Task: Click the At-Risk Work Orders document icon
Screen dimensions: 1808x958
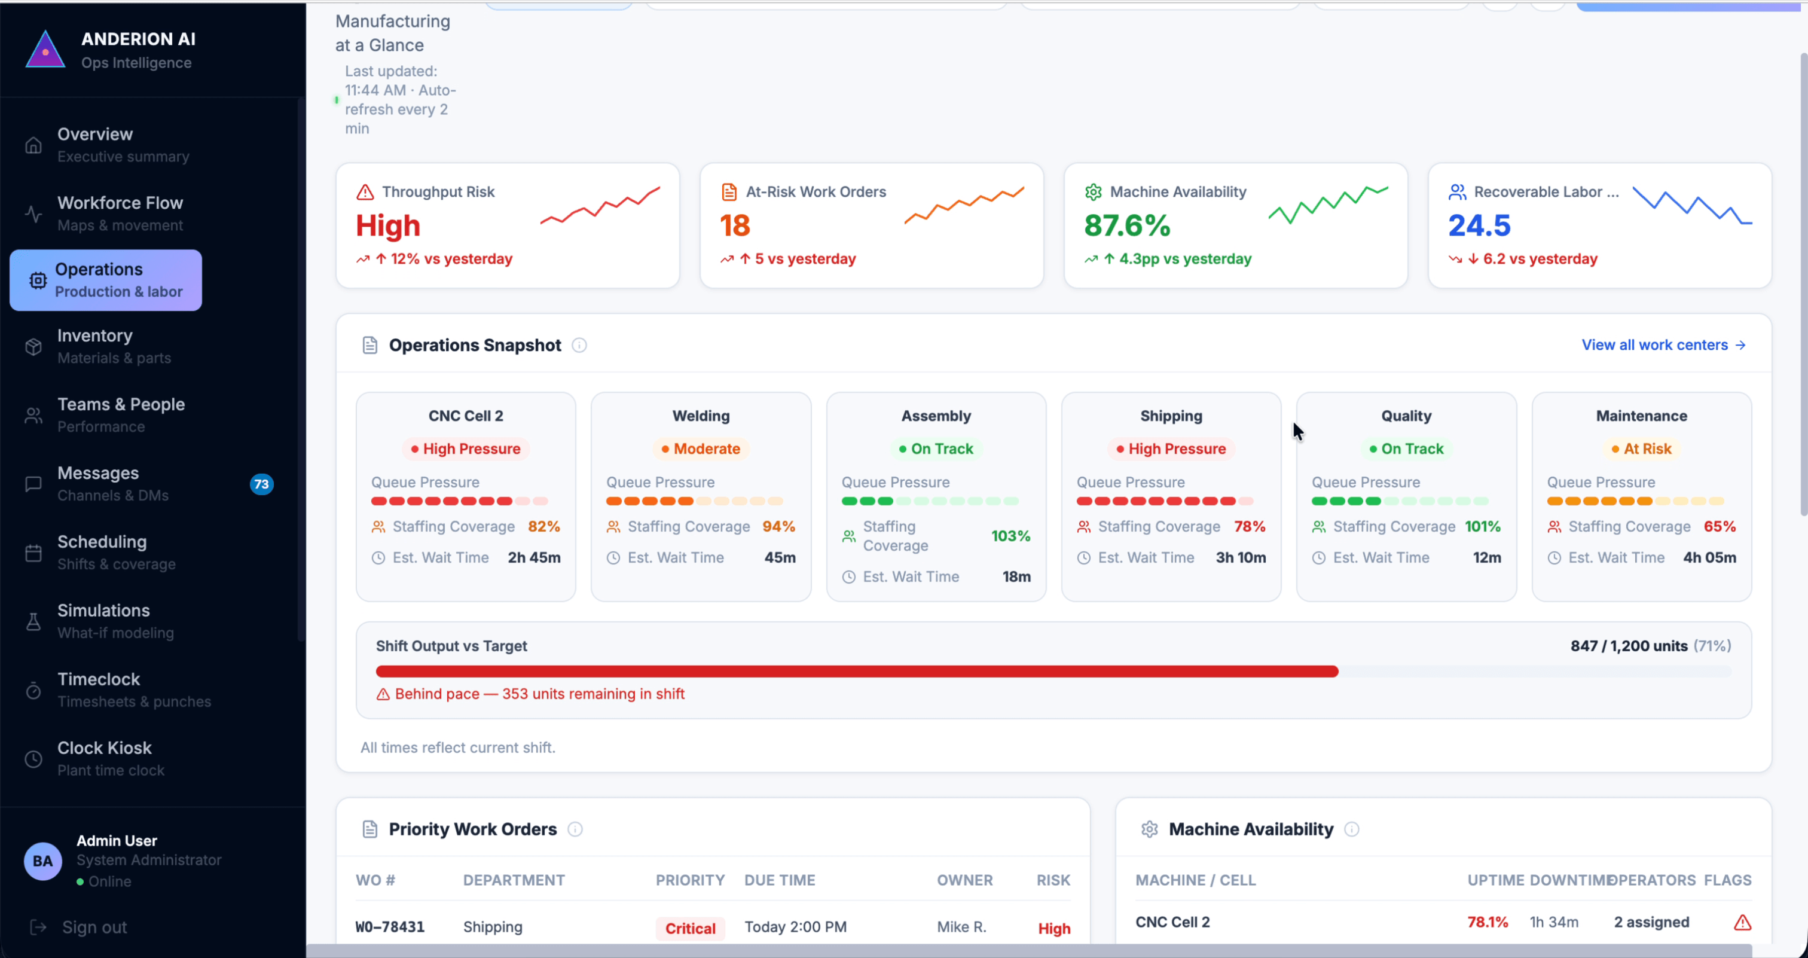Action: (x=729, y=191)
